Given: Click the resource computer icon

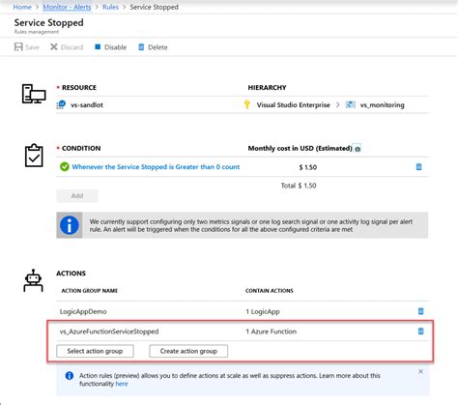Looking at the screenshot, I should (34, 94).
